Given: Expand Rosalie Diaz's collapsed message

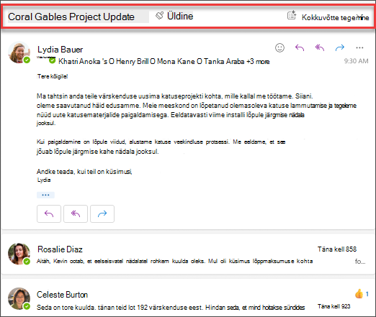Looking at the screenshot, I should pyautogui.click(x=188, y=254).
